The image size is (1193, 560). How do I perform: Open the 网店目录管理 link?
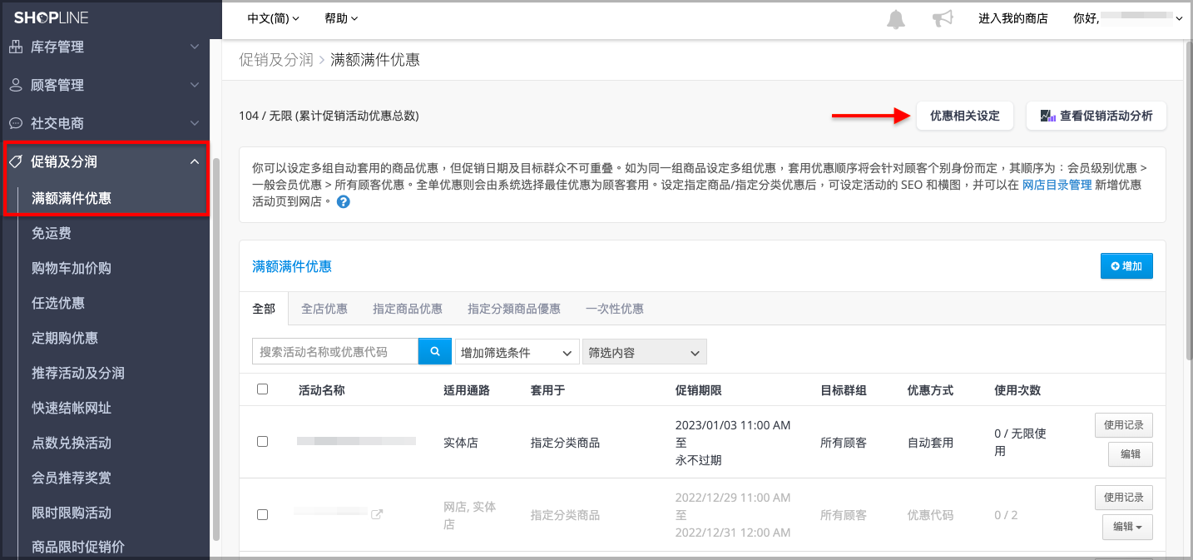[1057, 185]
